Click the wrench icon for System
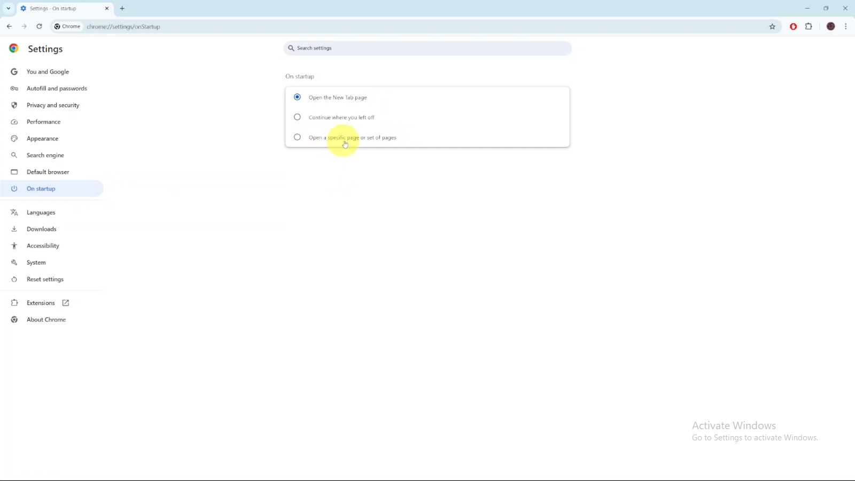855x481 pixels. 14,262
